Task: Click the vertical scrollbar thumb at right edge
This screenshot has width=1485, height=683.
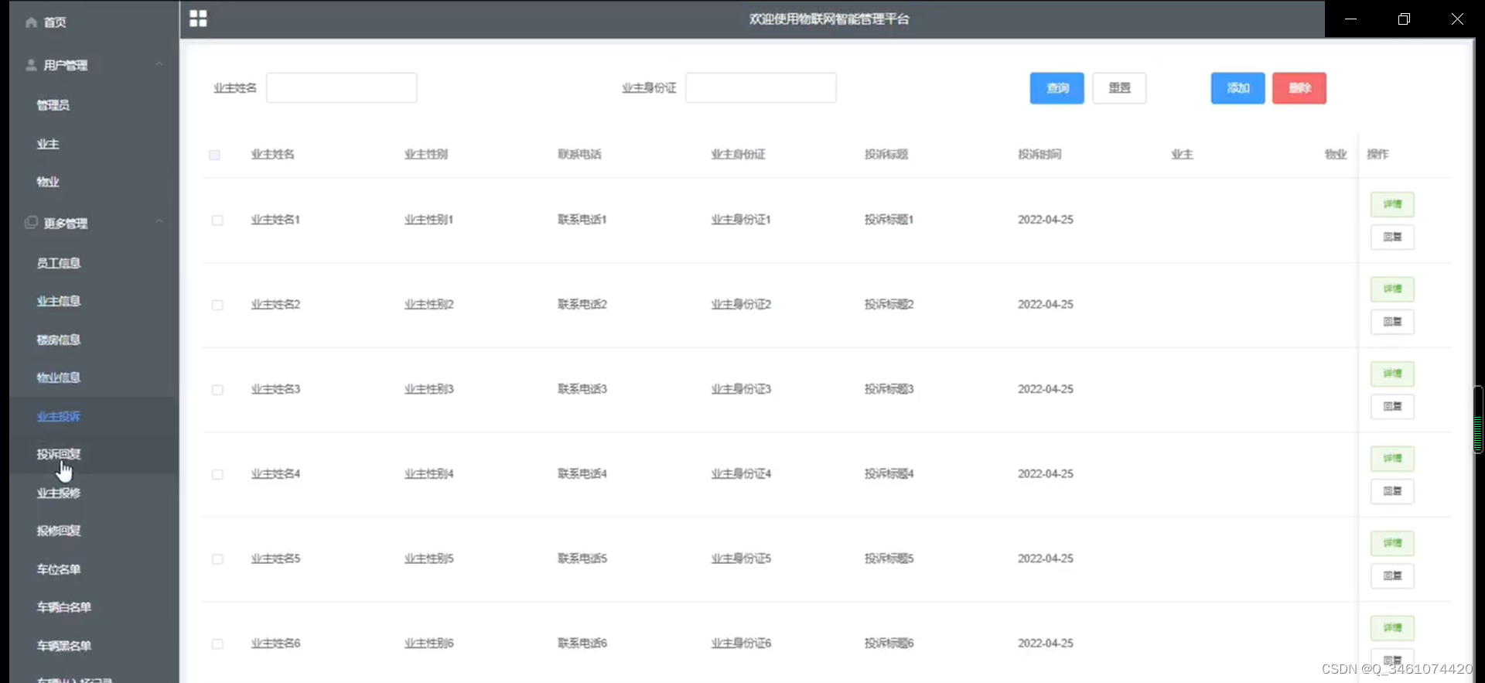Action: (x=1478, y=419)
